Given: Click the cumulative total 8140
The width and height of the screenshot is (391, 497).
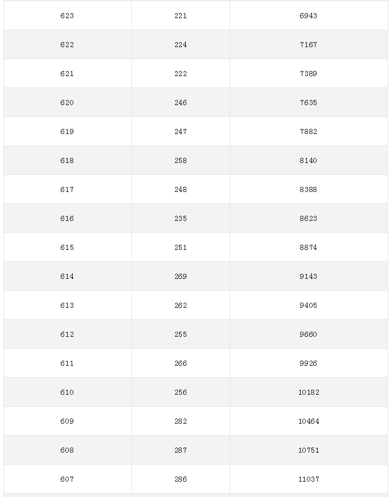Looking at the screenshot, I should pos(309,160).
